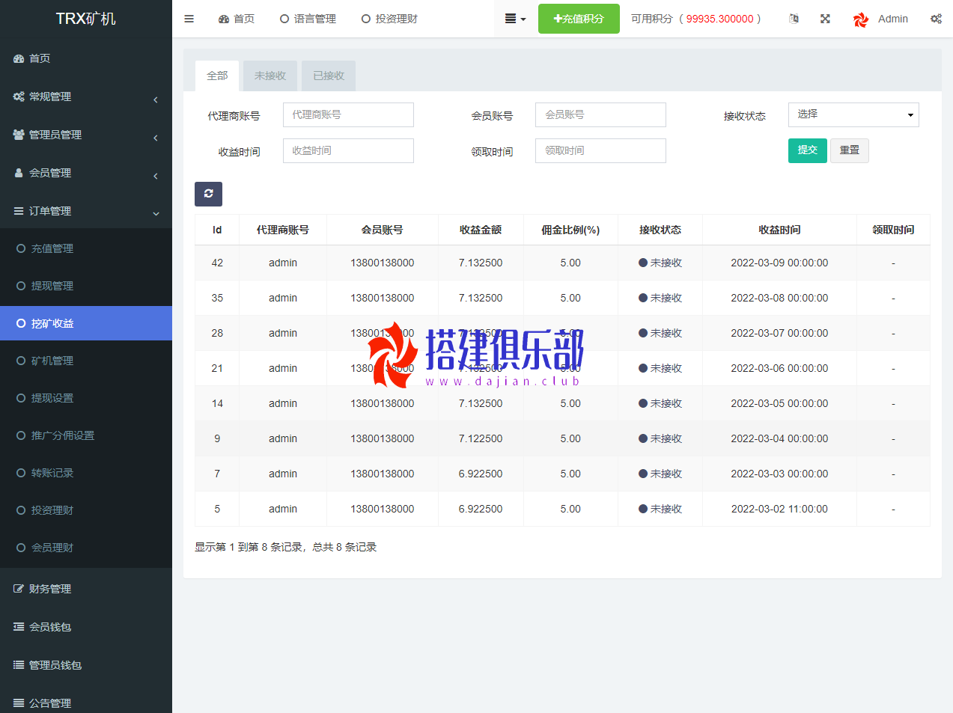Click the edit icon beside 财务管理
This screenshot has height=713, width=953.
(19, 589)
